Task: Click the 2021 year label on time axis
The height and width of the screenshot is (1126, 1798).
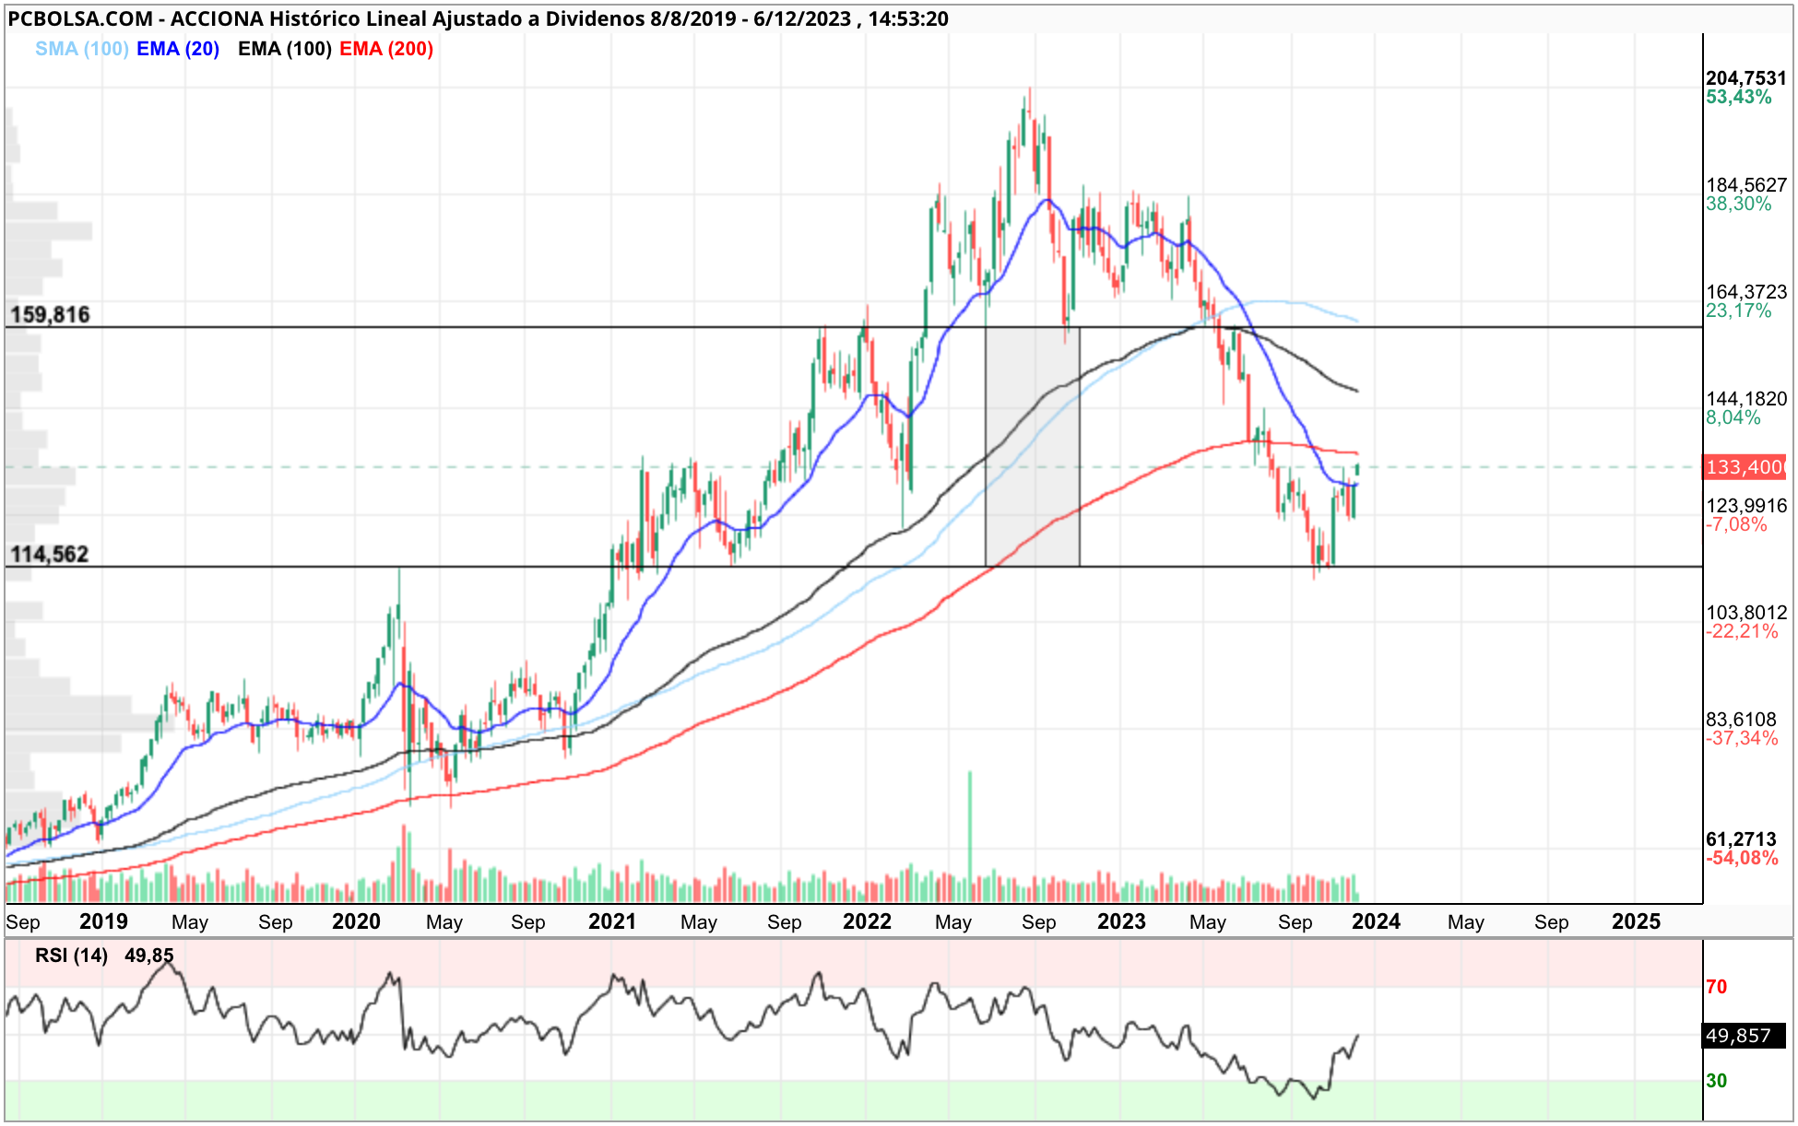Action: 612,921
